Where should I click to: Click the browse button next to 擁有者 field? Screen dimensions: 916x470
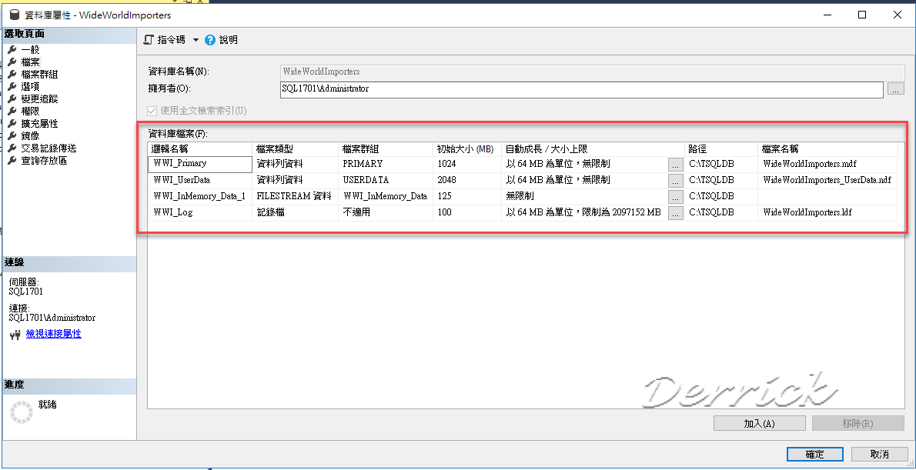click(x=895, y=89)
